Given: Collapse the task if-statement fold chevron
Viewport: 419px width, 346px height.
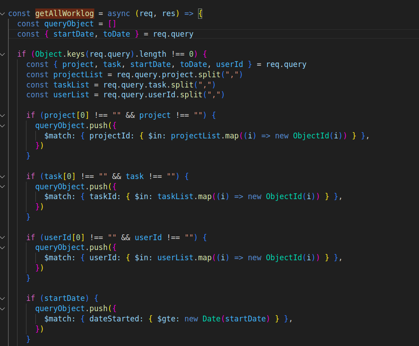Looking at the screenshot, I should (x=3, y=176).
